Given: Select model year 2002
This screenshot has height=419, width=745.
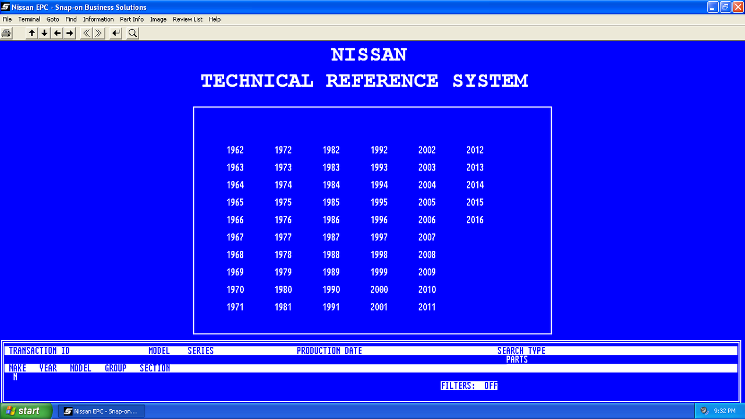Looking at the screenshot, I should 427,150.
